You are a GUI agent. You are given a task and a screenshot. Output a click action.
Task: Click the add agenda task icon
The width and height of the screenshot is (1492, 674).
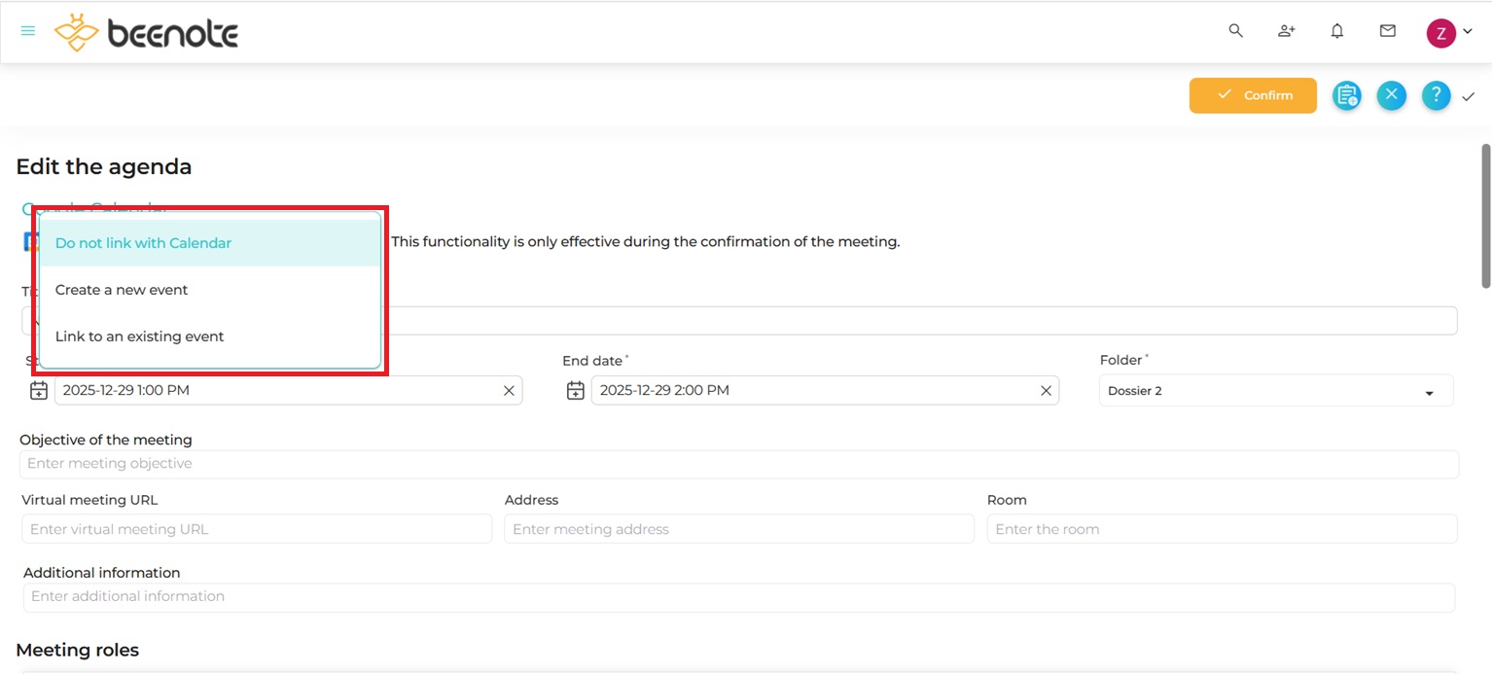(1347, 95)
